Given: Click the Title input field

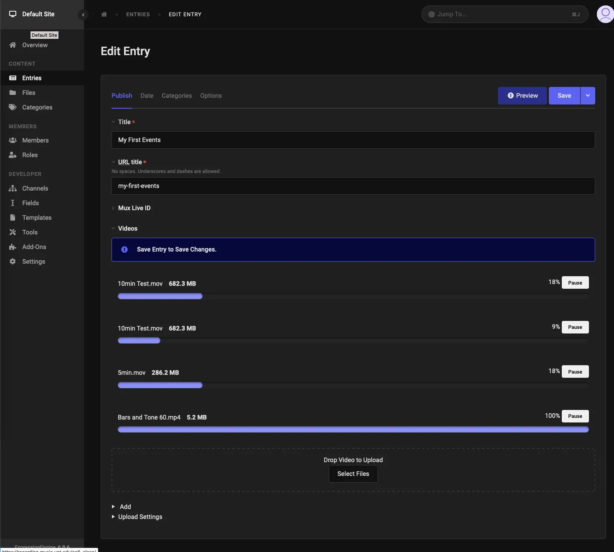Looking at the screenshot, I should [x=353, y=140].
